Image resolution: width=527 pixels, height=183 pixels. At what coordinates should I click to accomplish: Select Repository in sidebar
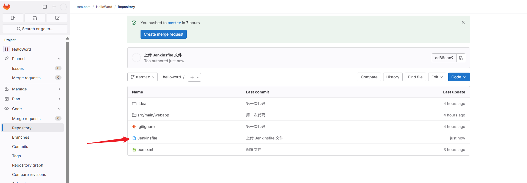[x=33, y=128]
